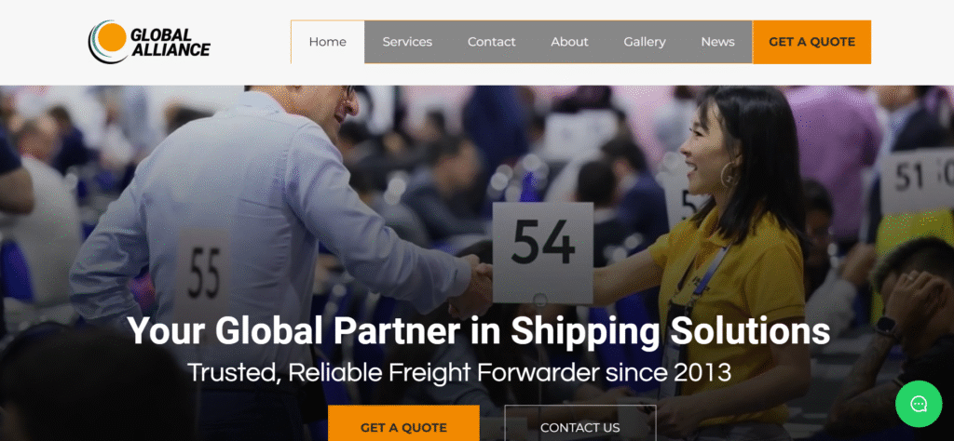Click the hero headline about Shipping Solutions
The width and height of the screenshot is (954, 441).
[478, 331]
